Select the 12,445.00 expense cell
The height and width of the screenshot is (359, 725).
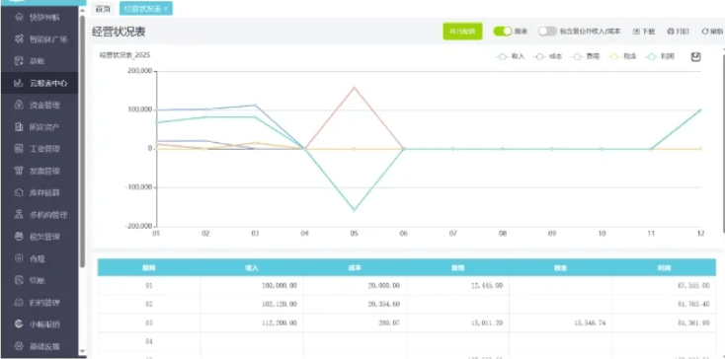[457, 286]
